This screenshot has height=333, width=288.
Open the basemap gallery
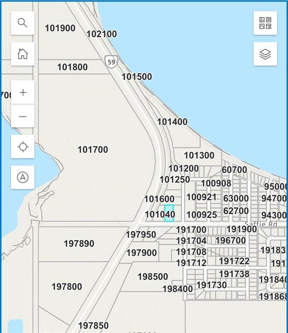[x=265, y=23]
